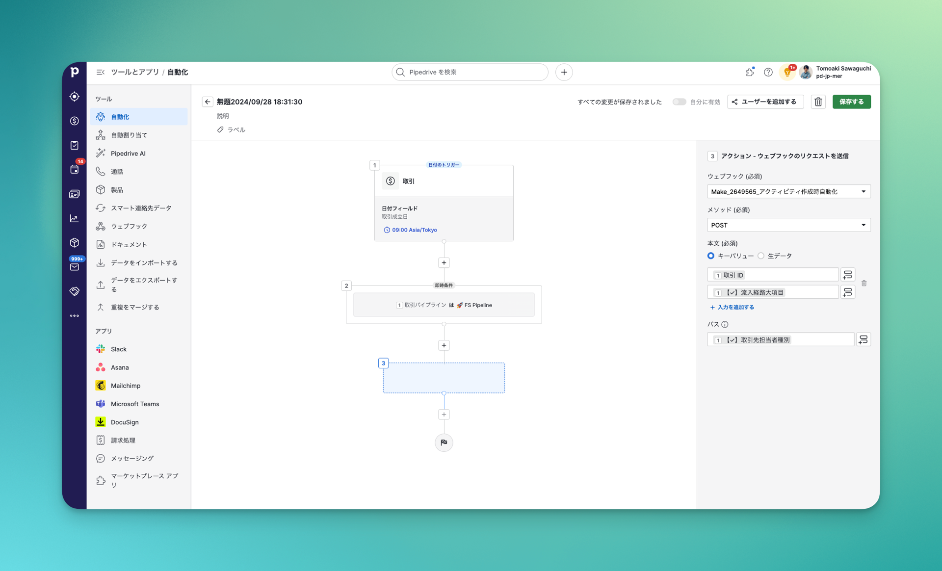Delete the key-value body row trash icon
The image size is (942, 571).
point(864,283)
